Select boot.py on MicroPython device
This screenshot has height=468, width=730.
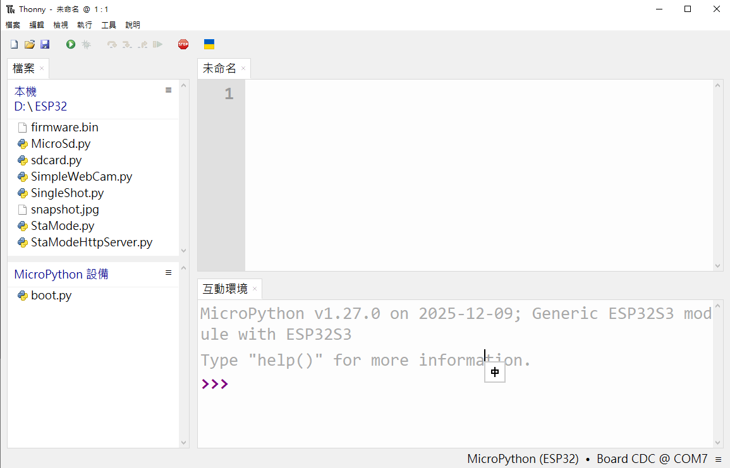(x=51, y=296)
